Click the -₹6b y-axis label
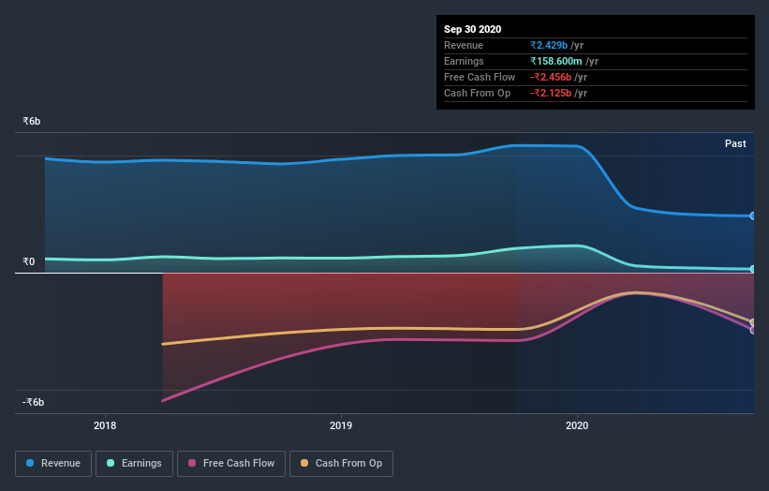Image resolution: width=769 pixels, height=491 pixels. point(34,402)
